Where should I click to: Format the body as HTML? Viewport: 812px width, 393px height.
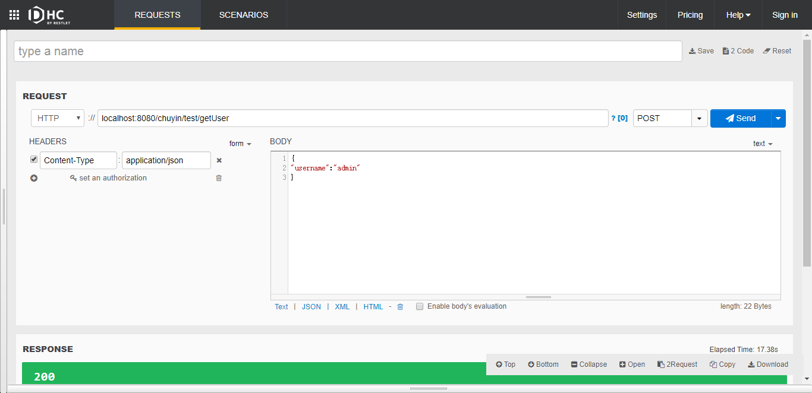(x=373, y=307)
